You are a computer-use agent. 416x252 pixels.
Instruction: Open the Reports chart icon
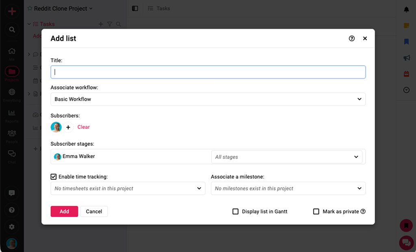point(12,113)
